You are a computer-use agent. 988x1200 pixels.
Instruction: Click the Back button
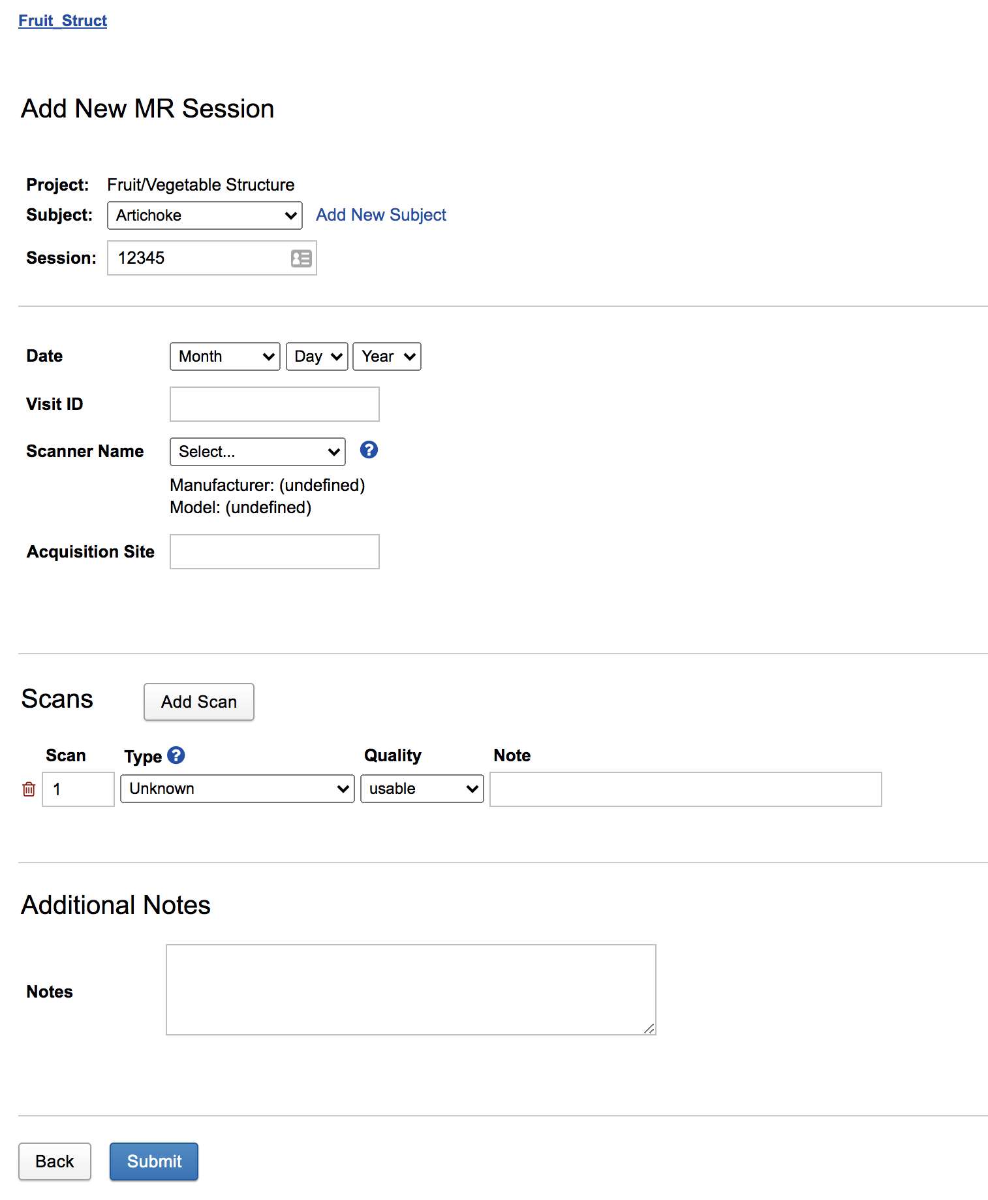(55, 1161)
